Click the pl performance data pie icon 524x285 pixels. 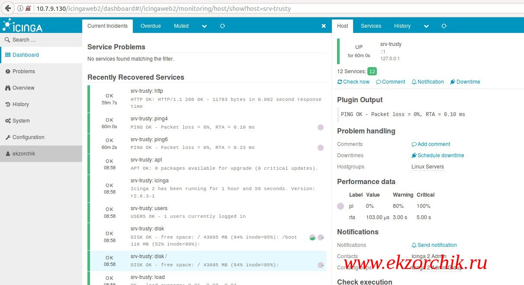coord(341,206)
